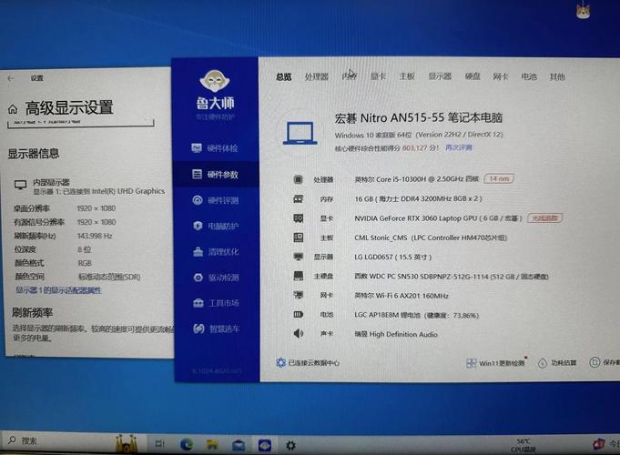This screenshot has width=620, height=455.
Task: Click the 主硬盘 row disk icon
Action: [x=298, y=276]
